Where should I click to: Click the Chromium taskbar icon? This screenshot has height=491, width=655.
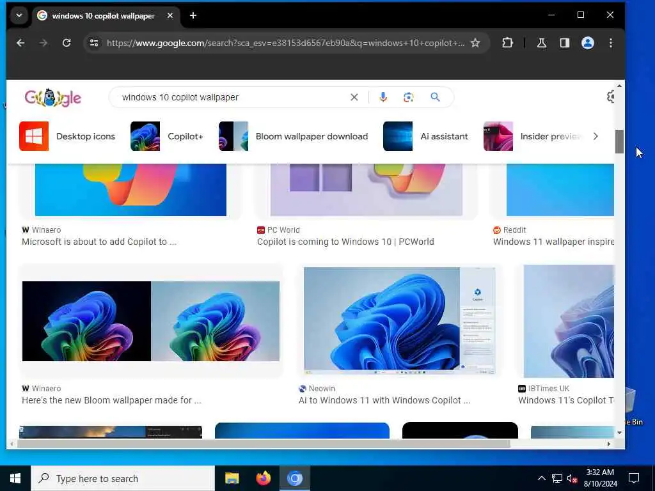pyautogui.click(x=294, y=478)
